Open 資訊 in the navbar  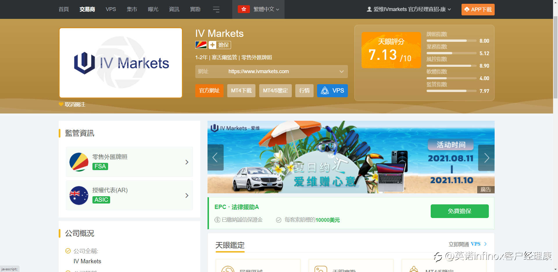174,9
